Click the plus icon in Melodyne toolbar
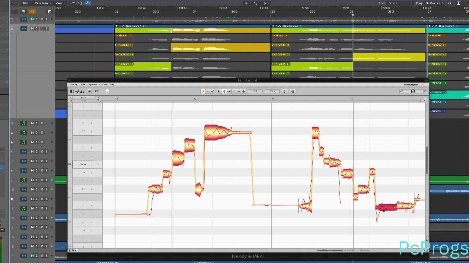The height and width of the screenshot is (263, 469). (244, 91)
